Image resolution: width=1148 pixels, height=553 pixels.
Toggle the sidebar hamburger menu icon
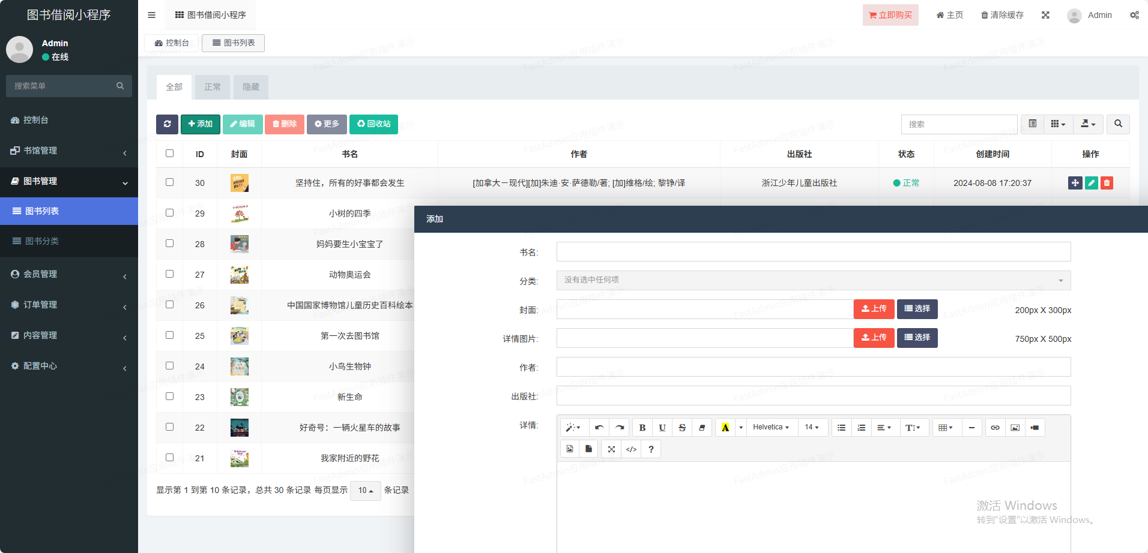point(151,15)
